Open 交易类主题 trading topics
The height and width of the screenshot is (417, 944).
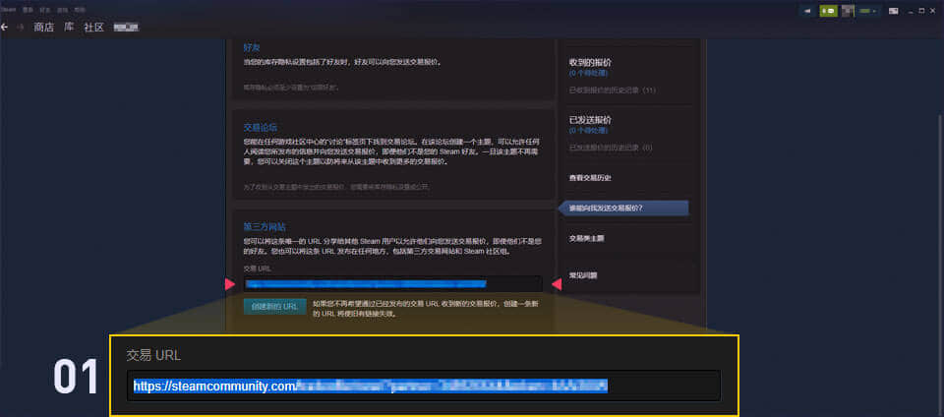point(586,238)
